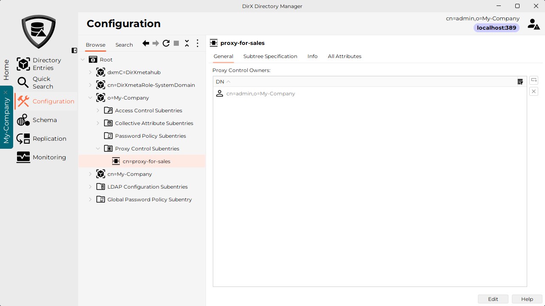Maximize the DirX Directory Manager window
The height and width of the screenshot is (306, 545).
coord(517,6)
